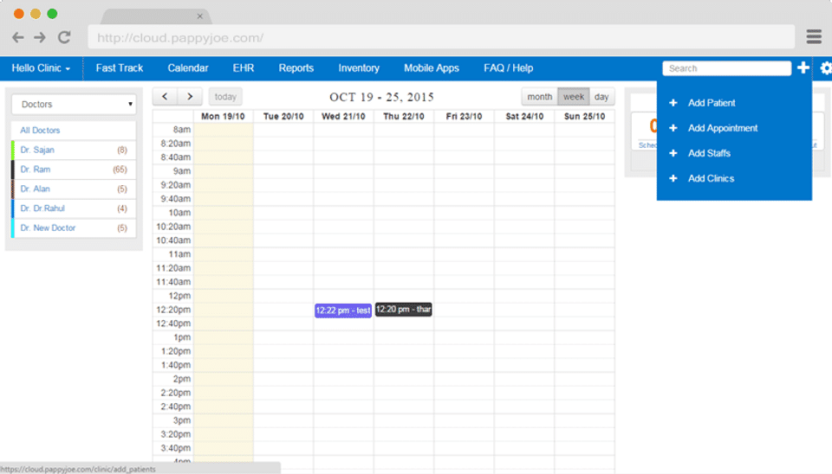
Task: Open the browser hamburger menu
Action: [814, 36]
